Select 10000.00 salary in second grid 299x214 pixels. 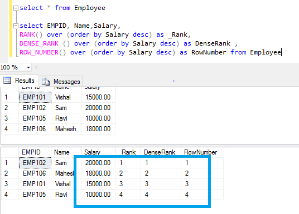point(98,195)
